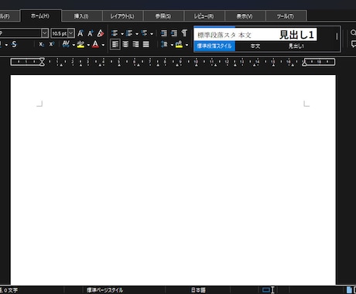
Task: Click in the font size field
Action: [x=60, y=33]
